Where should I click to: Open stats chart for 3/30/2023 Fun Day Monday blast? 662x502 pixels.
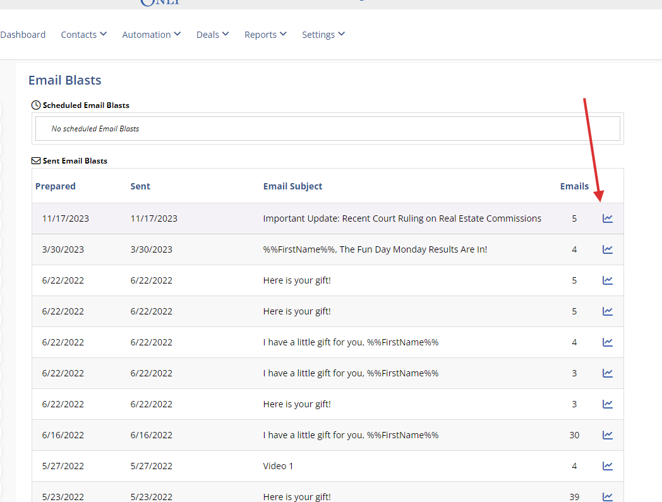pos(607,249)
